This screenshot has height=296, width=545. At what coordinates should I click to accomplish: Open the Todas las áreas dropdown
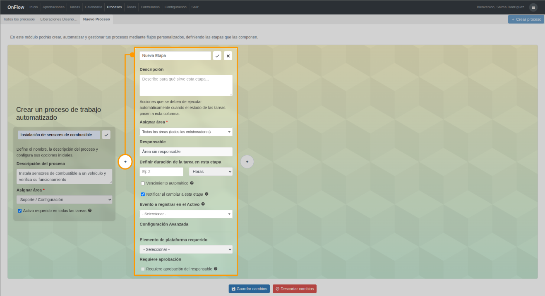pos(186,132)
